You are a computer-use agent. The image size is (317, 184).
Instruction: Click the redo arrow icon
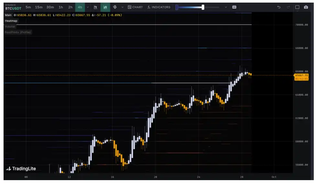(288, 7)
